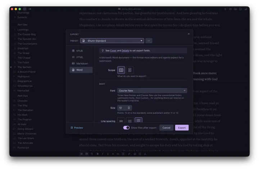
Task: Click the Part One heading in sidebar
Action: tap(22, 24)
